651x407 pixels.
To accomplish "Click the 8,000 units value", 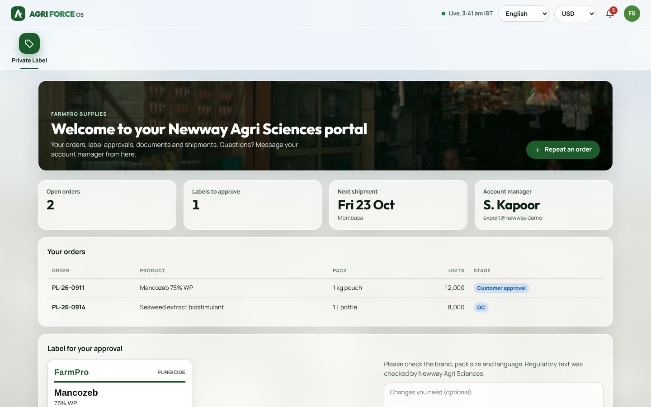I will tap(456, 308).
